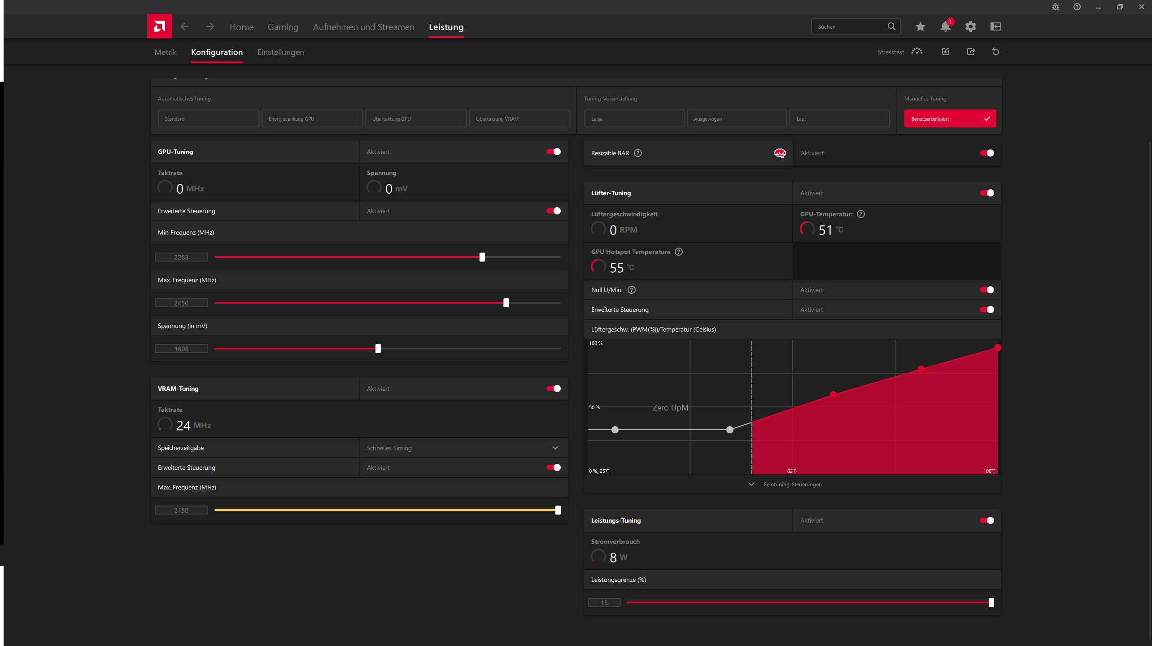Click the favorites star icon
1152x646 pixels.
pos(920,26)
